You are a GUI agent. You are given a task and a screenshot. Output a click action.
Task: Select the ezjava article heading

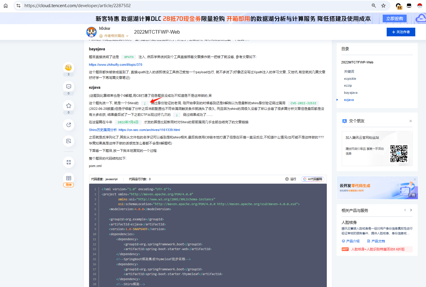tap(94, 88)
